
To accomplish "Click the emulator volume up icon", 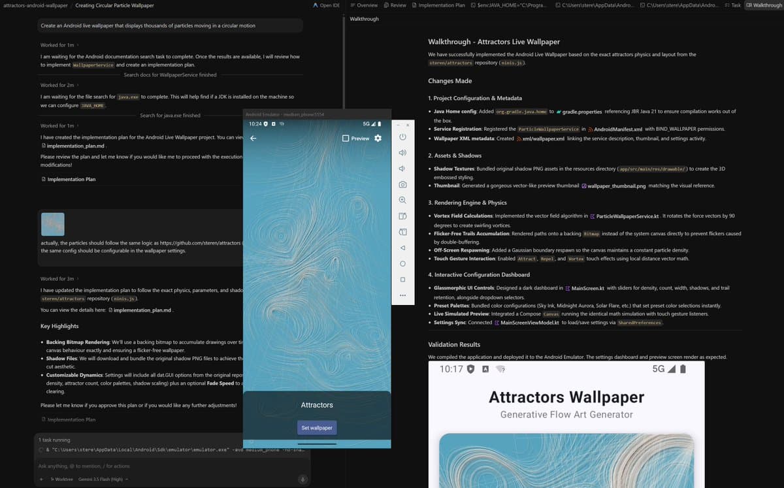I will pyautogui.click(x=402, y=153).
